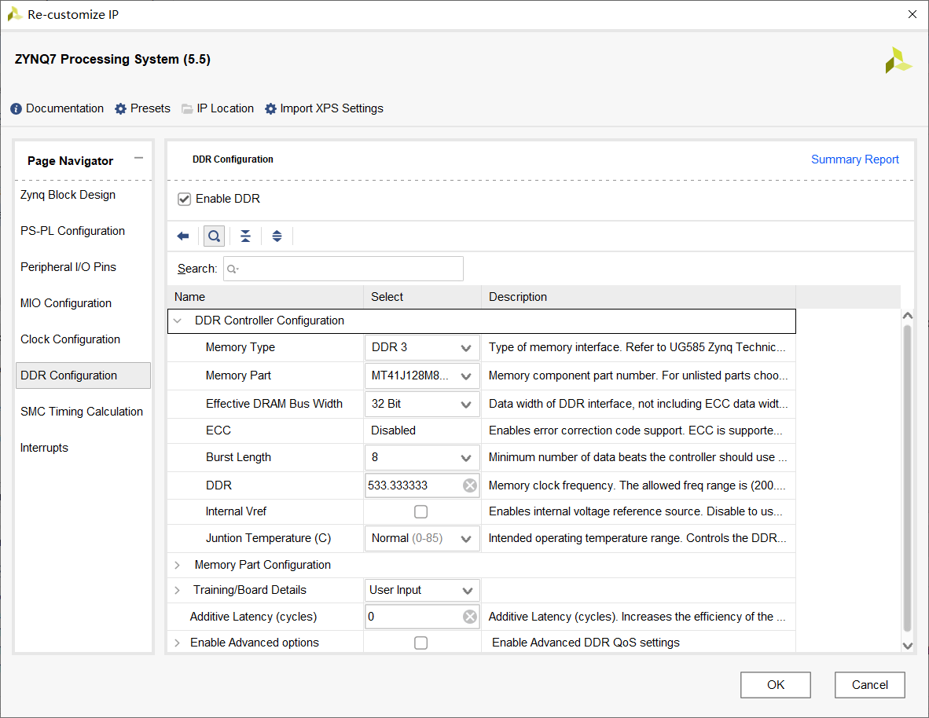Enable the Internal Vref checkbox
Viewport: 929px width, 718px height.
coord(421,512)
